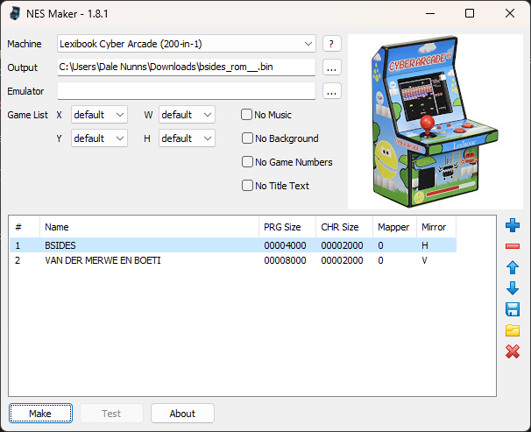Tick the No Title Text checkbox
The width and height of the screenshot is (531, 432).
tap(247, 186)
